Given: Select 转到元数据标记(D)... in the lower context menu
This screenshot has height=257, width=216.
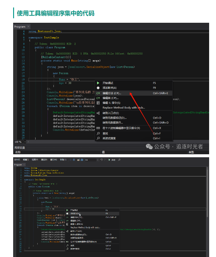Looking at the screenshot, I should click(x=93, y=235).
